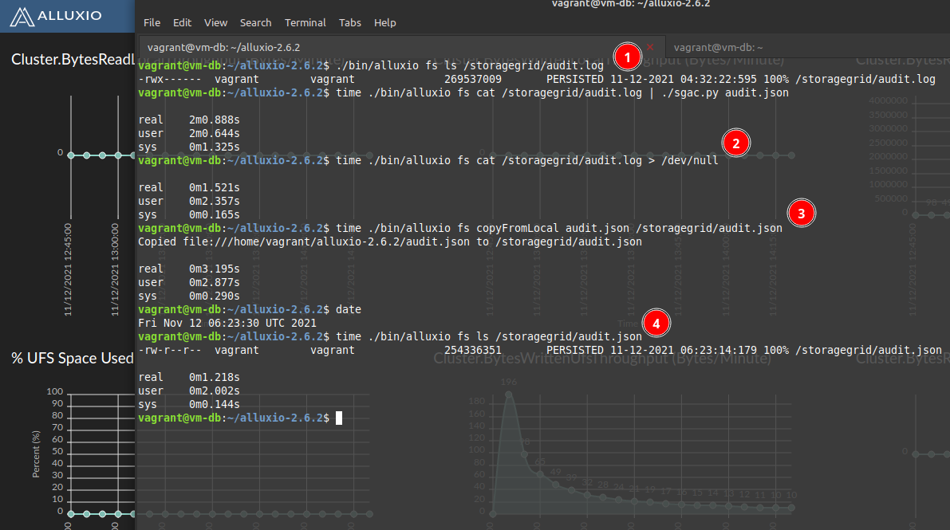Screen dimensions: 950x530
Task: Click the 'cat /storagegrid/audit.log > /dev/null' command
Action: (527, 160)
